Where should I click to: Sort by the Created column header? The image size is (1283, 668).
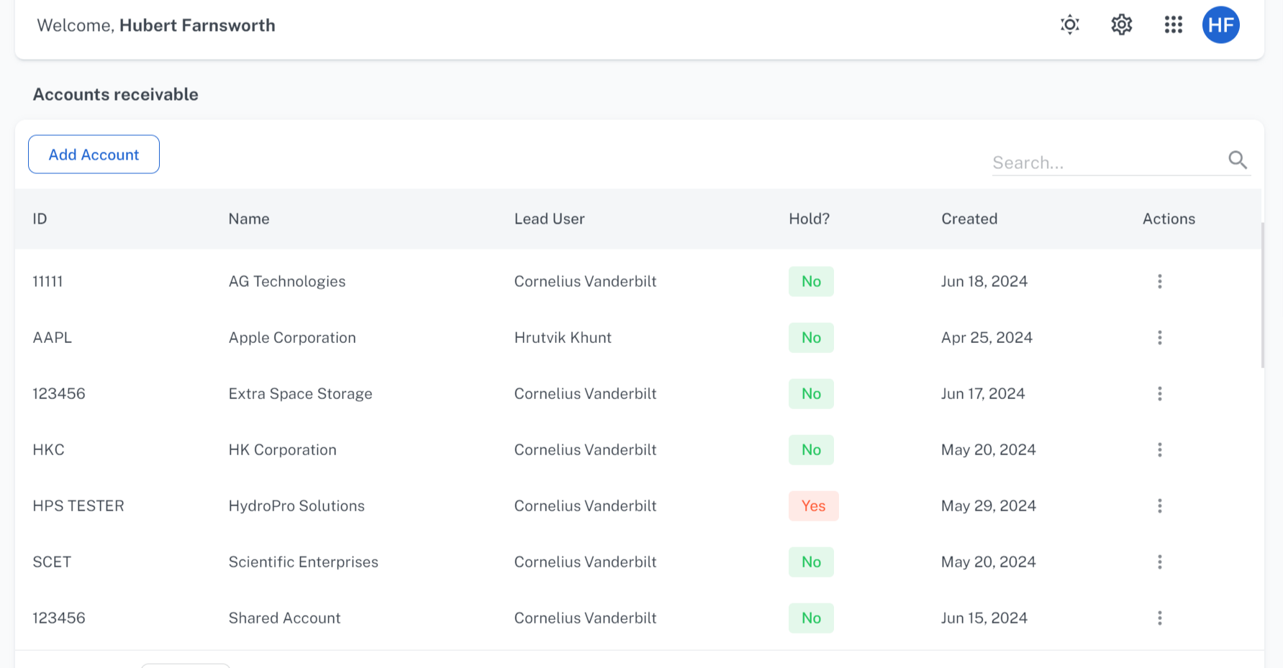point(969,219)
